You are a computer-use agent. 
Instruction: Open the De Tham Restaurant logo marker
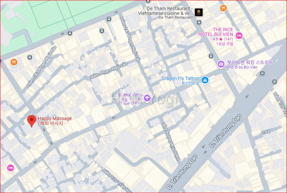pos(199,13)
